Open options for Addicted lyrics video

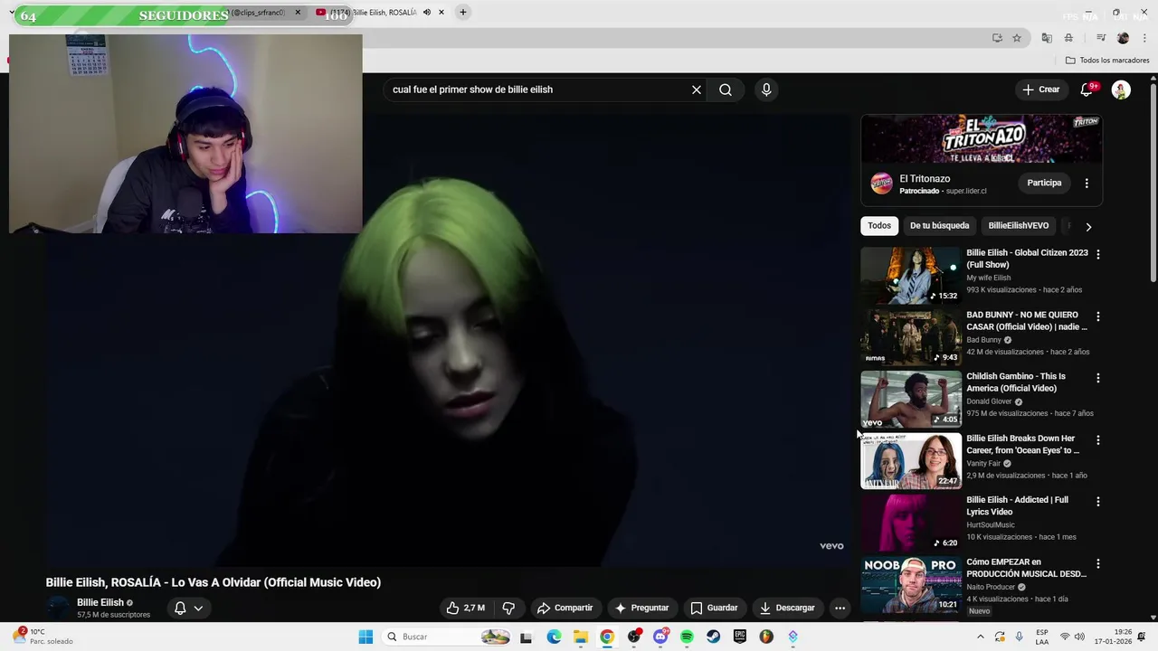click(1098, 502)
